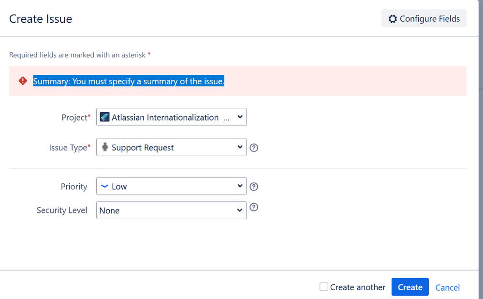Click the required fields asterisk note
The width and height of the screenshot is (483, 299).
pos(80,55)
